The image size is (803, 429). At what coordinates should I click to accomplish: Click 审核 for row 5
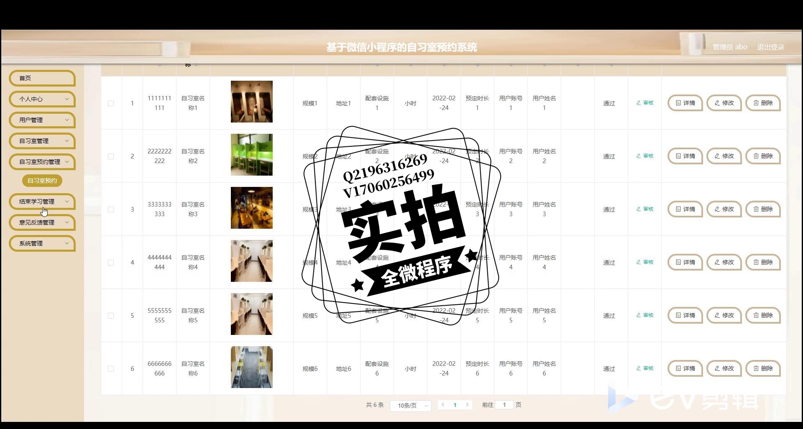[x=645, y=315]
